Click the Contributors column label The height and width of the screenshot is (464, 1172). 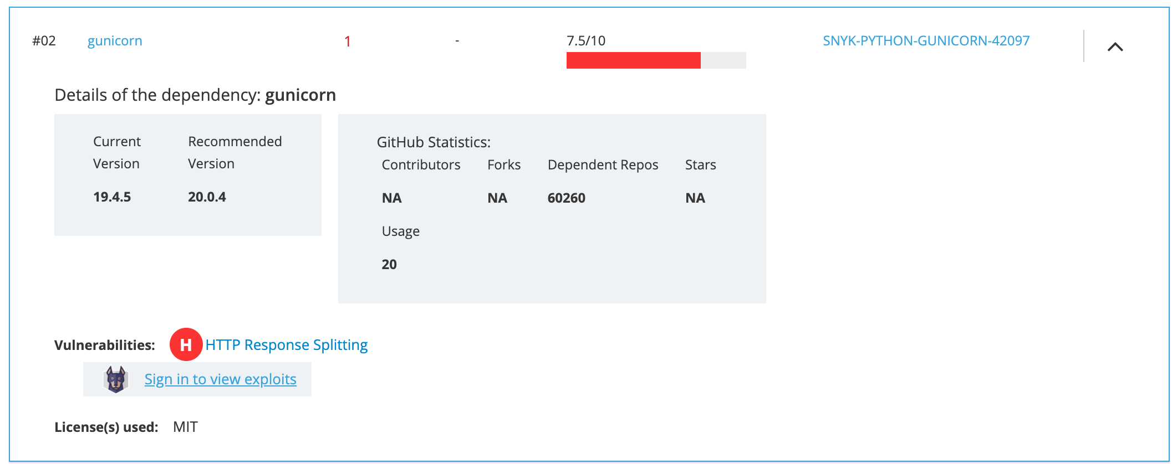[x=421, y=164]
